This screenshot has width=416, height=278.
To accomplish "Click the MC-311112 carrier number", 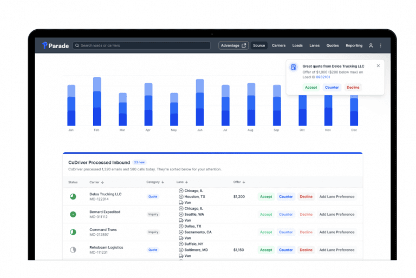I will pyautogui.click(x=99, y=217).
